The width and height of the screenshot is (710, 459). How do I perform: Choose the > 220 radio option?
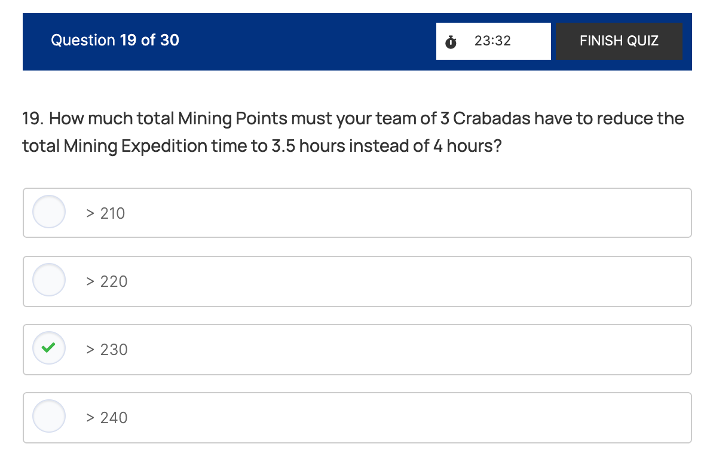click(49, 280)
